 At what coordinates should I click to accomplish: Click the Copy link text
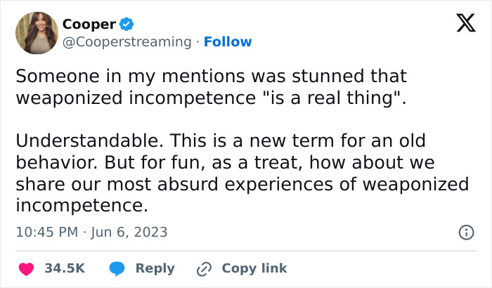(254, 268)
